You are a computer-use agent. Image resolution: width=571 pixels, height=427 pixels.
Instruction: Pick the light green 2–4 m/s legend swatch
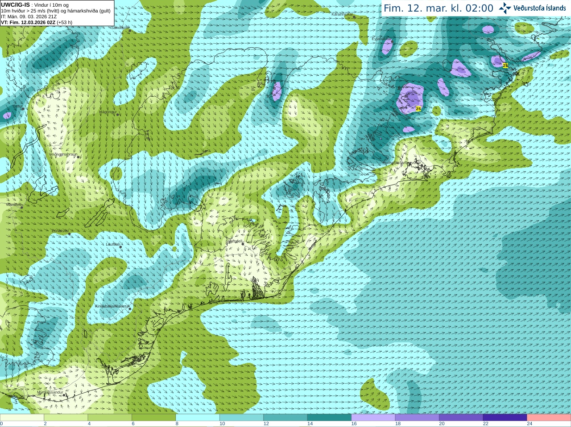coord(66,418)
